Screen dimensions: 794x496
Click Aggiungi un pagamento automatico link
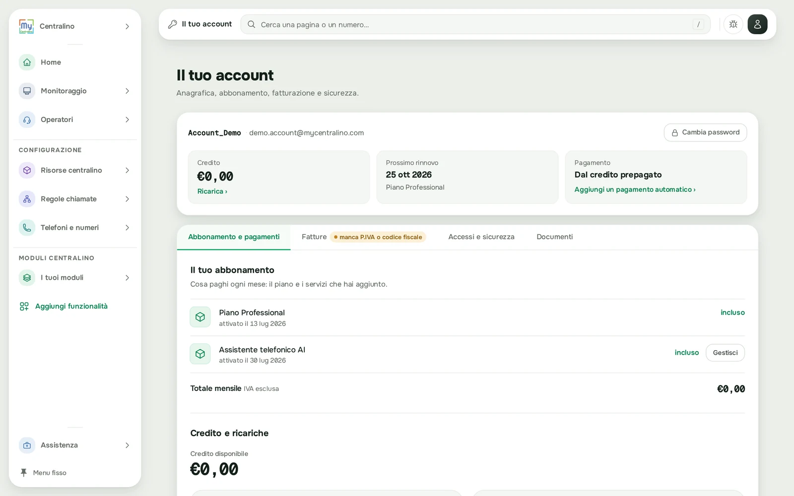(635, 189)
